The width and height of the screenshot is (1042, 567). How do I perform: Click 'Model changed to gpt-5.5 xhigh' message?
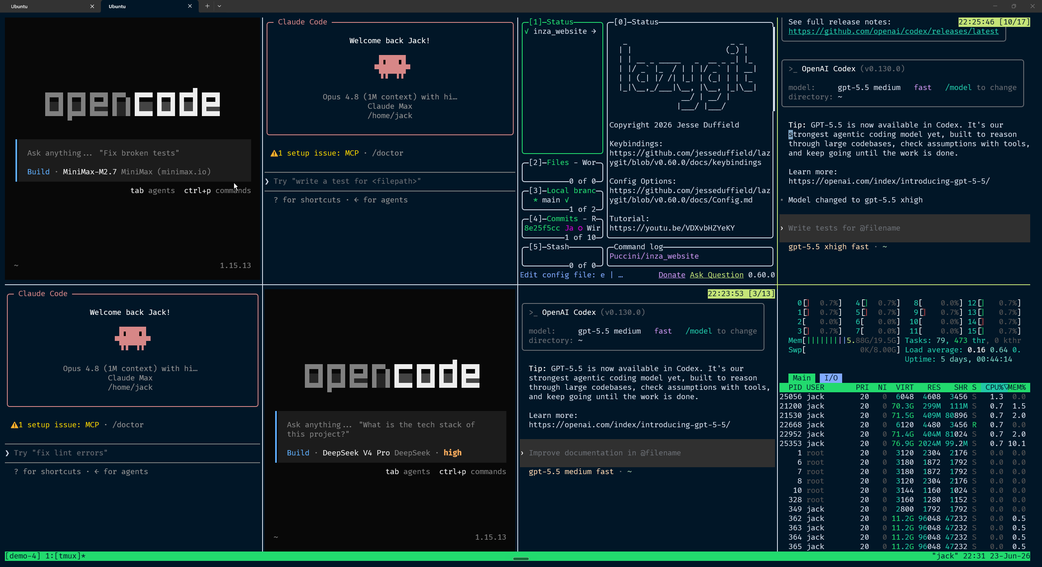pyautogui.click(x=855, y=200)
